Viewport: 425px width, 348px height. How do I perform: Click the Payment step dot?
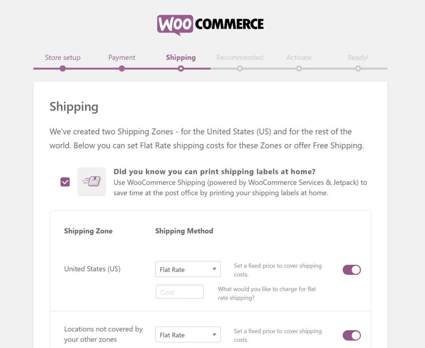pyautogui.click(x=122, y=69)
